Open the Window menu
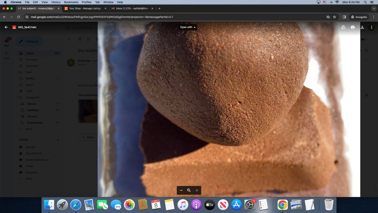Viewport: 378px width, 213px height. click(x=108, y=2)
